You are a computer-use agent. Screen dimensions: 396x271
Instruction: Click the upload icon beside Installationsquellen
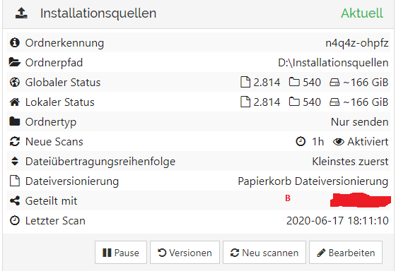point(21,13)
